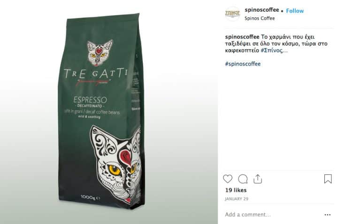This screenshot has height=224, width=338.
Task: View the 19 likes list
Action: 236,190
